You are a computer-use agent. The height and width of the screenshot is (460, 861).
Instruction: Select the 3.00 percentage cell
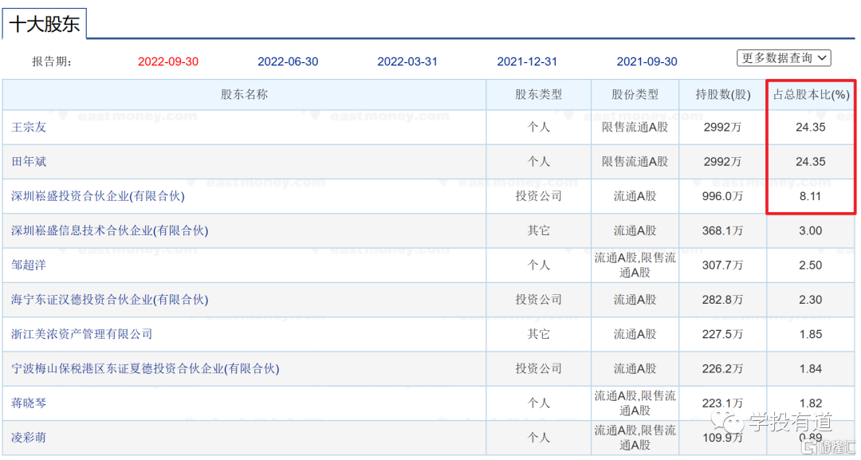tap(811, 231)
